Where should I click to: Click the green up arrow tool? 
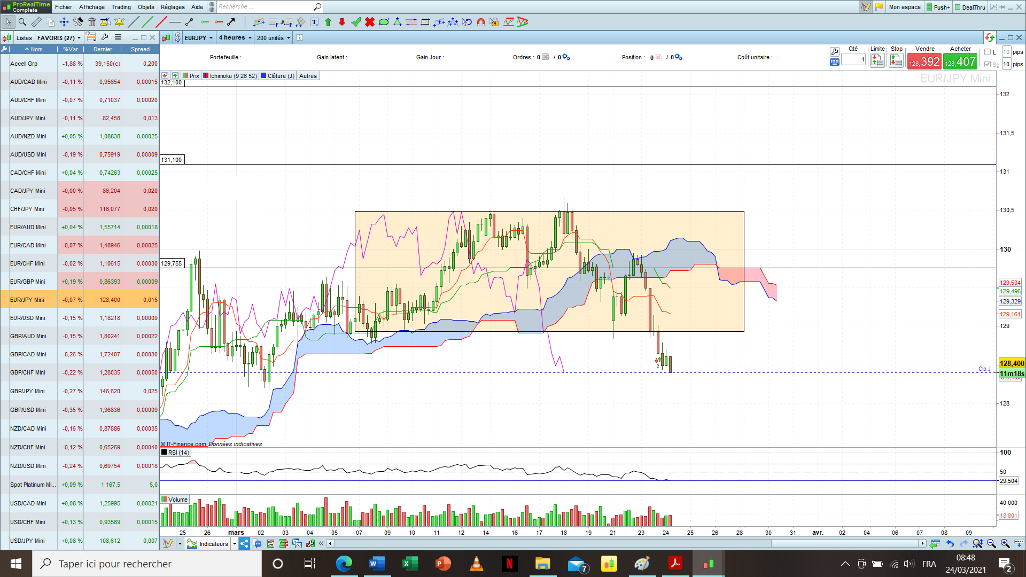tap(328, 22)
